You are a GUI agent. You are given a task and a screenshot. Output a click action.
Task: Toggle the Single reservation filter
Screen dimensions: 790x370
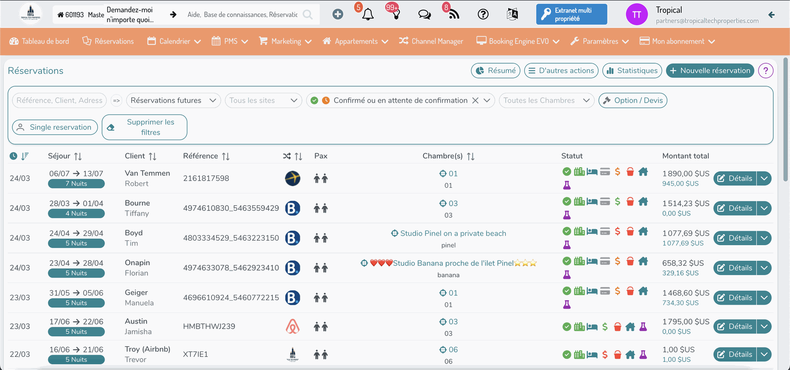(x=55, y=127)
